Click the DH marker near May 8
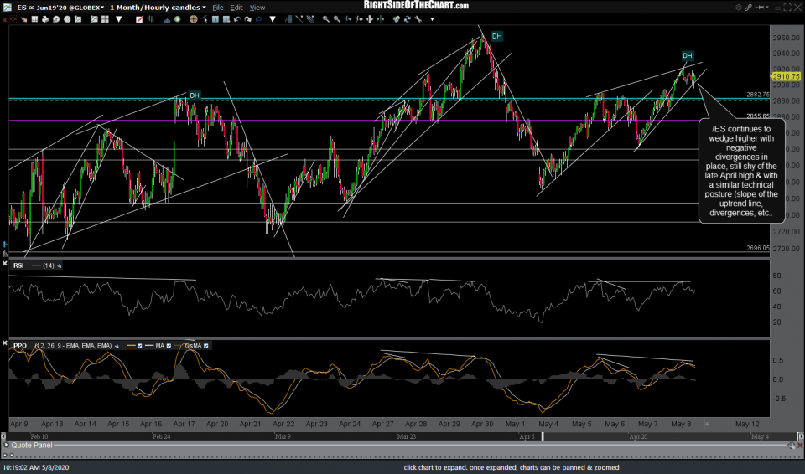 pos(688,55)
